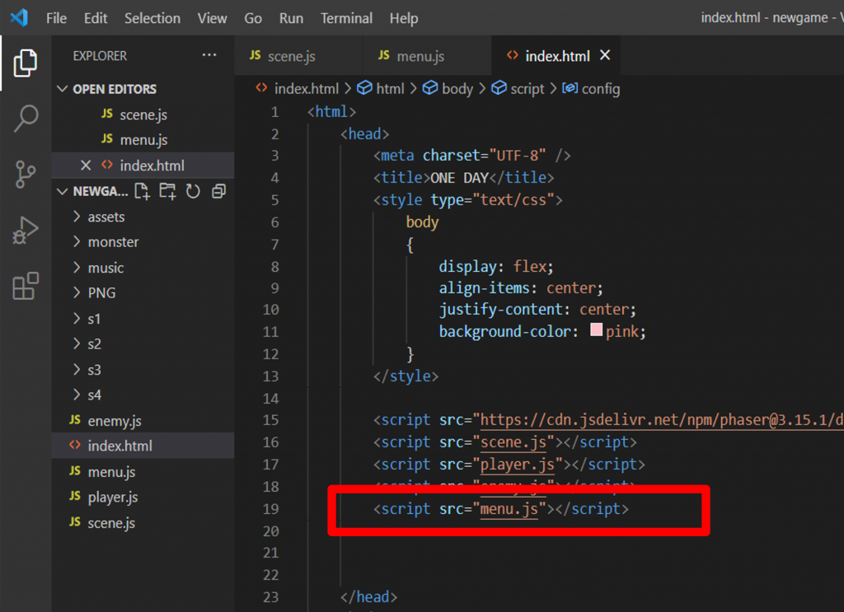Select menu.js in Open Editors

coord(143,140)
